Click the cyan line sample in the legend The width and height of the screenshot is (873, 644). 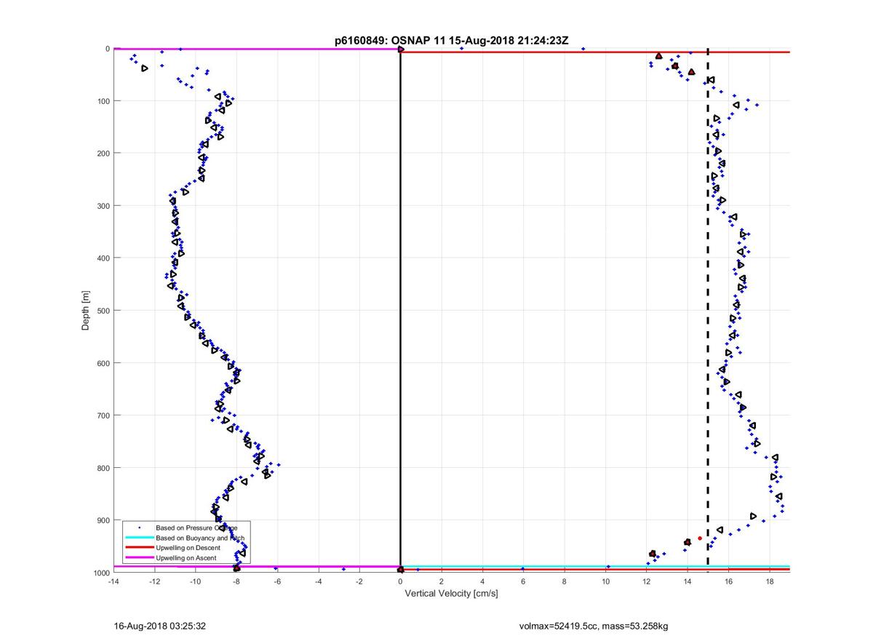pyautogui.click(x=139, y=538)
